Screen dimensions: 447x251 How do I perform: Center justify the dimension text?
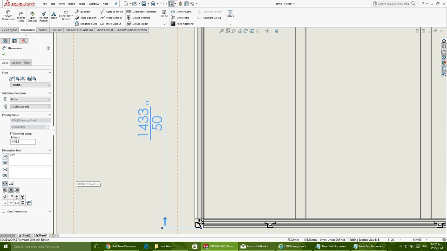point(11,191)
